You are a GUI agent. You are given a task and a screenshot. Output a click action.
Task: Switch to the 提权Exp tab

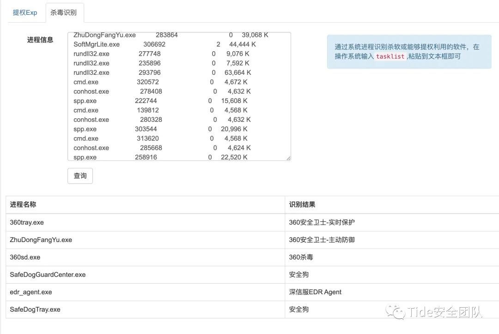click(25, 13)
